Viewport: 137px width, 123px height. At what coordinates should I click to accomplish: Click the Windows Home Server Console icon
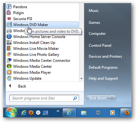(x=9, y=37)
